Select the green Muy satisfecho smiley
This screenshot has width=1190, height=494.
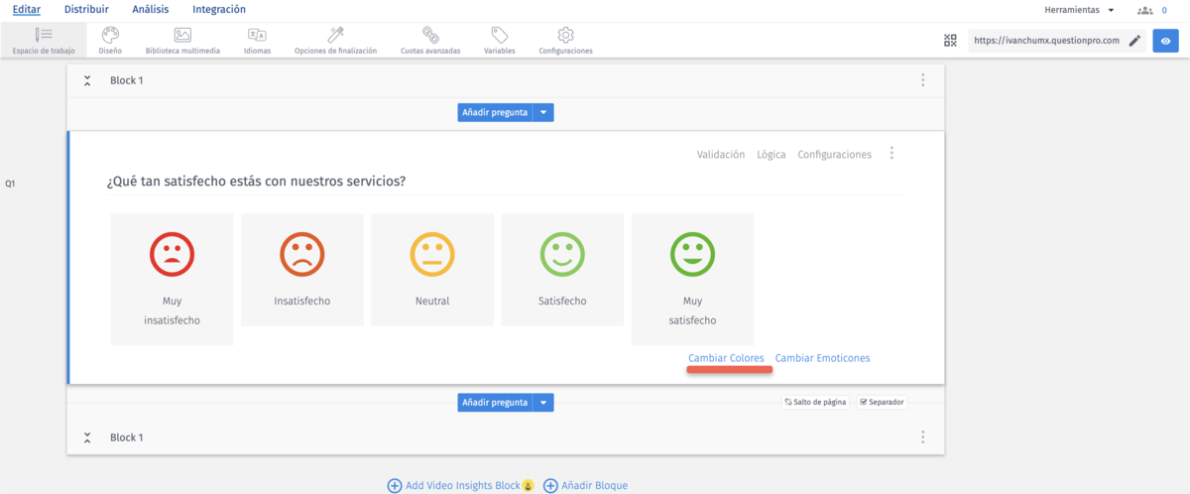tap(691, 255)
